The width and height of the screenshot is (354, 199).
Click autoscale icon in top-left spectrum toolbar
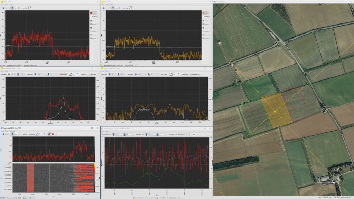(29, 7)
